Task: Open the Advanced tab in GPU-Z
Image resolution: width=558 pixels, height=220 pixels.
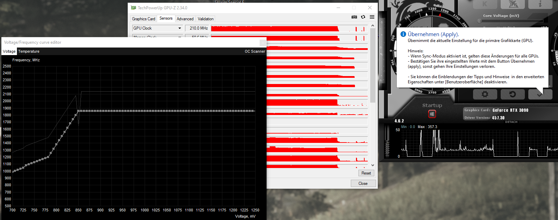Action: click(x=185, y=19)
